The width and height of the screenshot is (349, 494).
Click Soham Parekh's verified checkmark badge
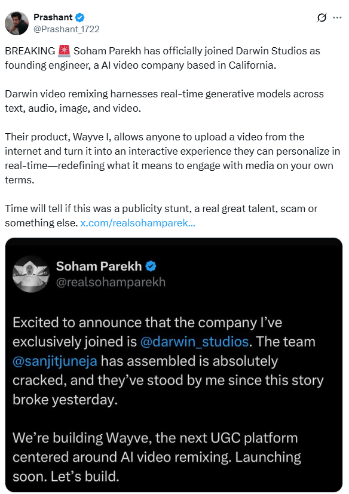[151, 266]
